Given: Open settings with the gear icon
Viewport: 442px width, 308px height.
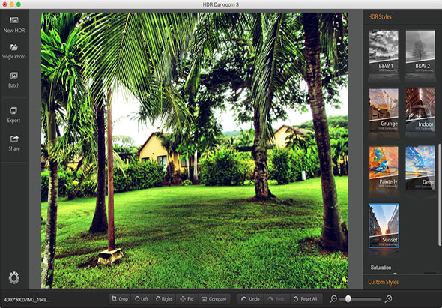Looking at the screenshot, I should pos(13,277).
